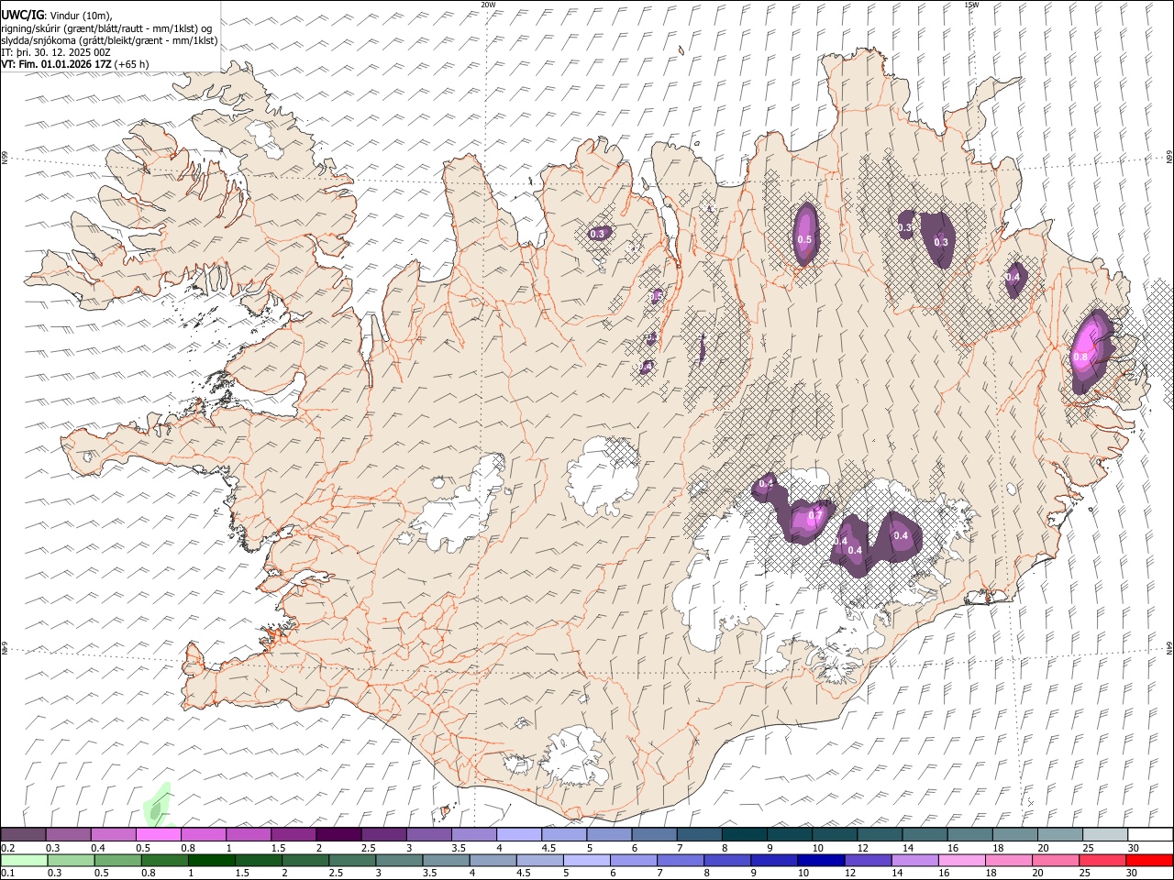Click the '15W' longitude label at top

(x=971, y=5)
